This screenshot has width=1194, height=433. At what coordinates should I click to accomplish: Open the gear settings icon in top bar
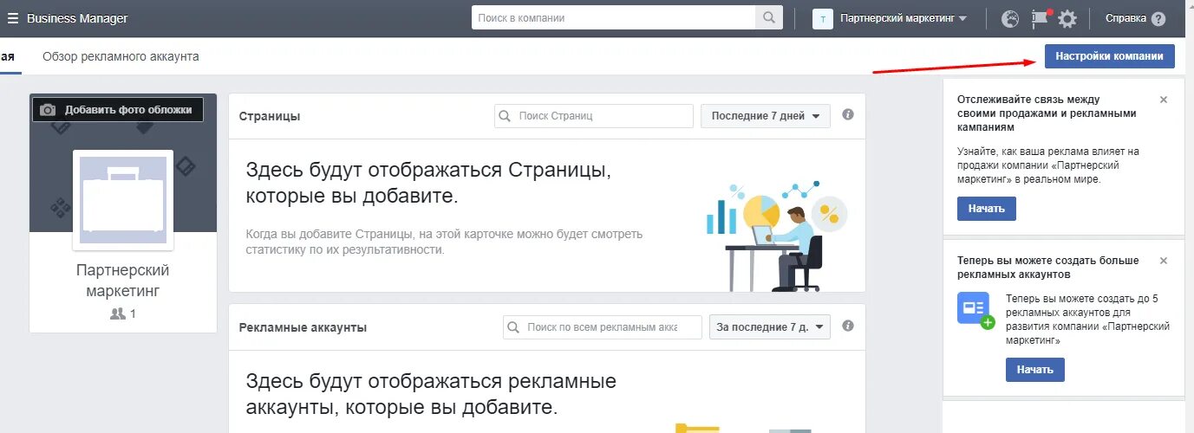[1067, 18]
